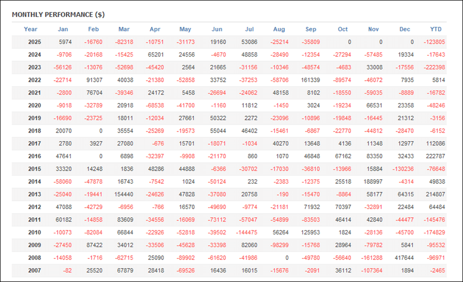Click the Dec column header
Screen dimensions: 463x282
click(405, 29)
